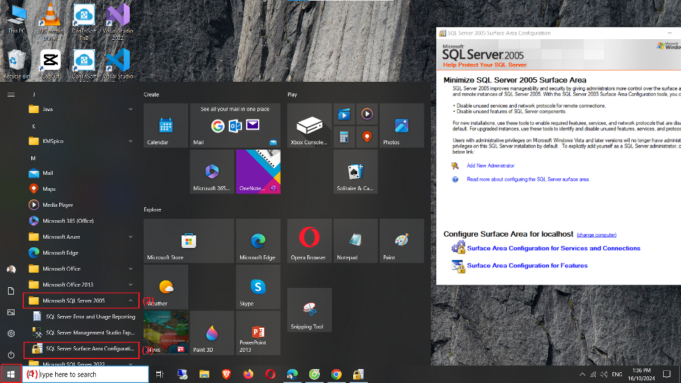Open the OneNote tile
Viewport: 681px width, 383px height.
(258, 172)
